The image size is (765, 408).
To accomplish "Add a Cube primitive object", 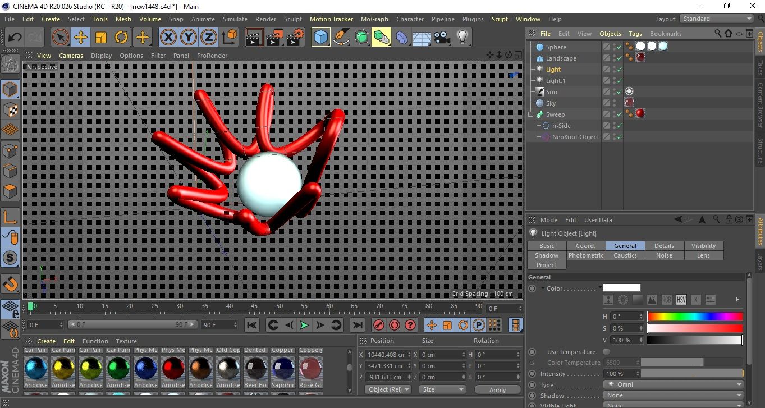I will [x=321, y=38].
